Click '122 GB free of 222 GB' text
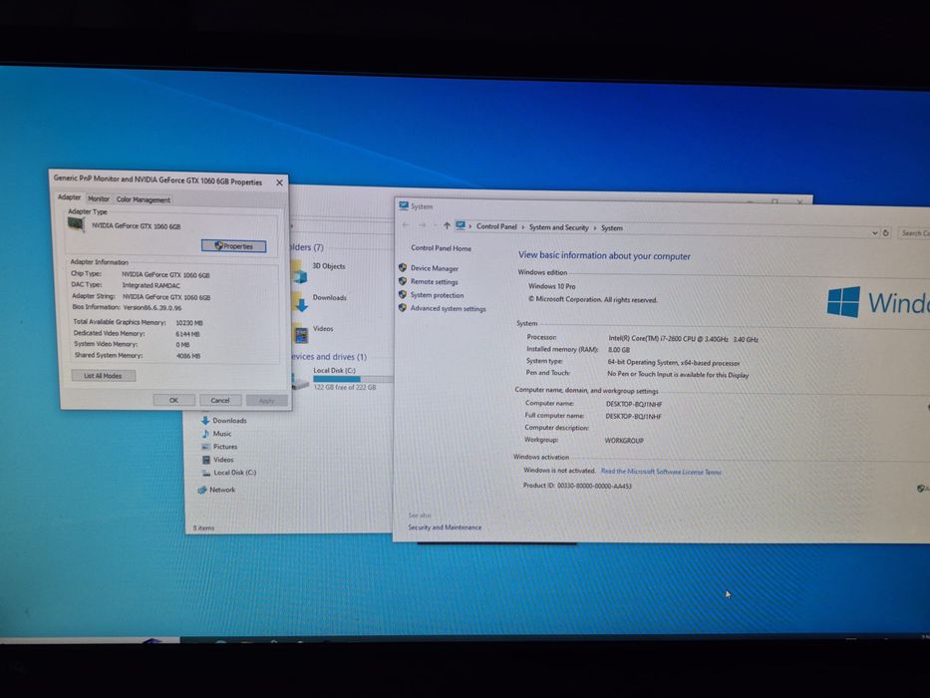 345,388
